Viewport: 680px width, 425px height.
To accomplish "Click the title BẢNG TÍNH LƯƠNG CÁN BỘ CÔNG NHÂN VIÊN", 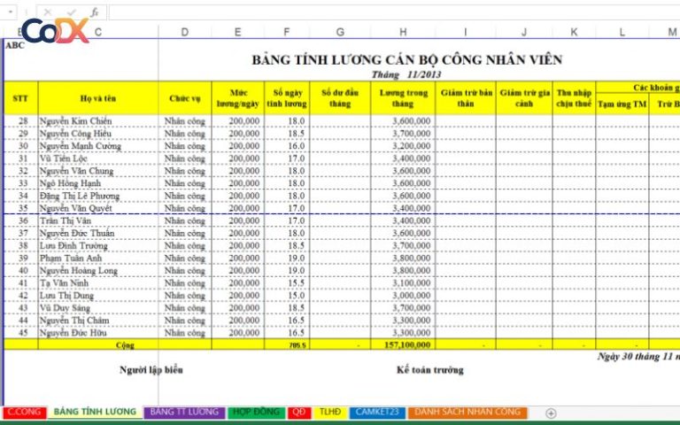I will [406, 59].
